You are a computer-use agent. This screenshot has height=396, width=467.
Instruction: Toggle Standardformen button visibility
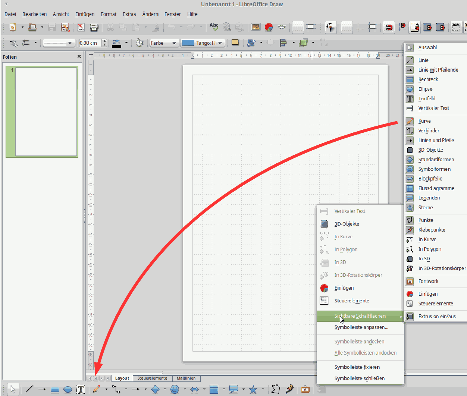(435, 160)
